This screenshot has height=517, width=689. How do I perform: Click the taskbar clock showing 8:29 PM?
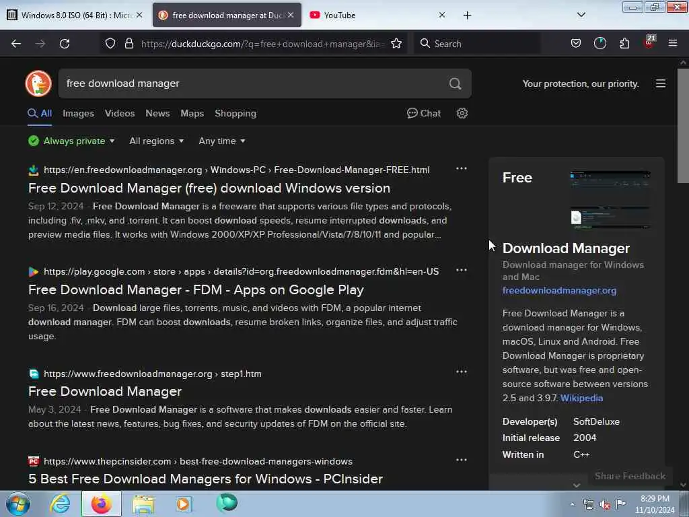[x=655, y=504]
